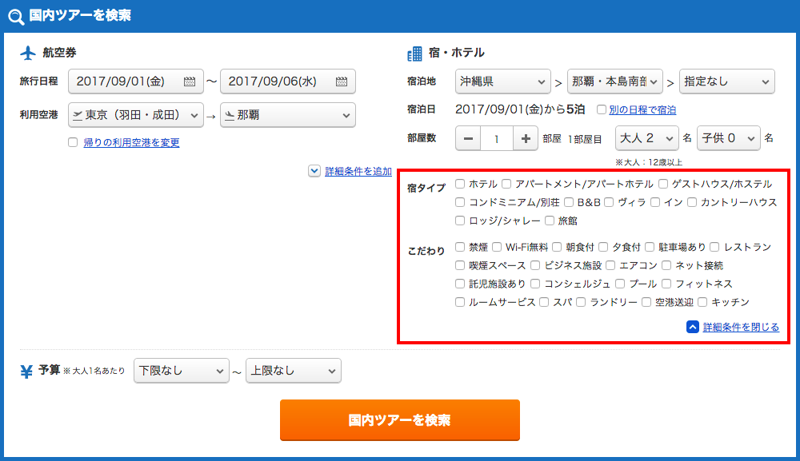Decrease room count with minus button
The image size is (800, 461).
(x=468, y=138)
